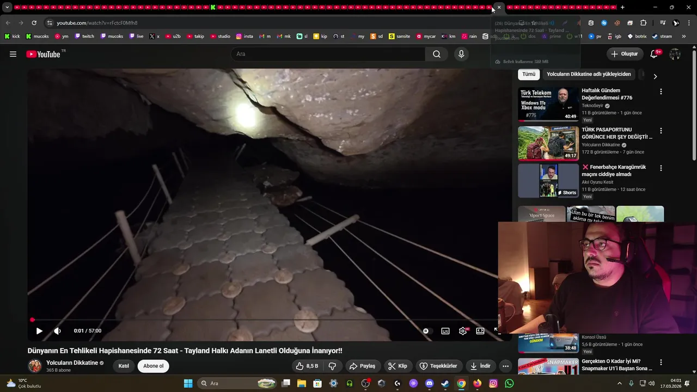Open the sansite bookmark
The height and width of the screenshot is (392, 697).
pos(399,36)
